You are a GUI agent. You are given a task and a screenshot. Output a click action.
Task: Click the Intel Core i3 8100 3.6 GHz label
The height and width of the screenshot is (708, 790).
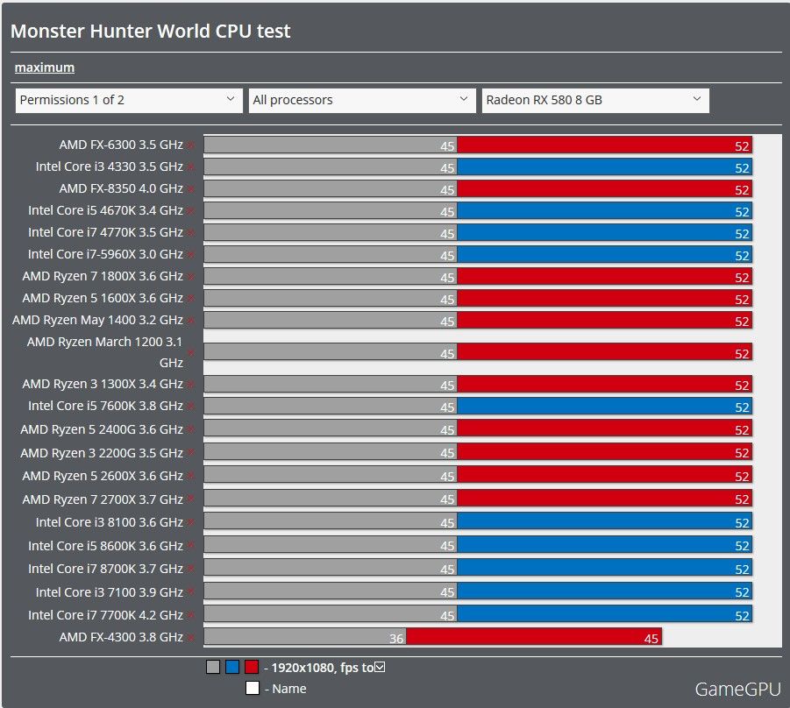110,523
